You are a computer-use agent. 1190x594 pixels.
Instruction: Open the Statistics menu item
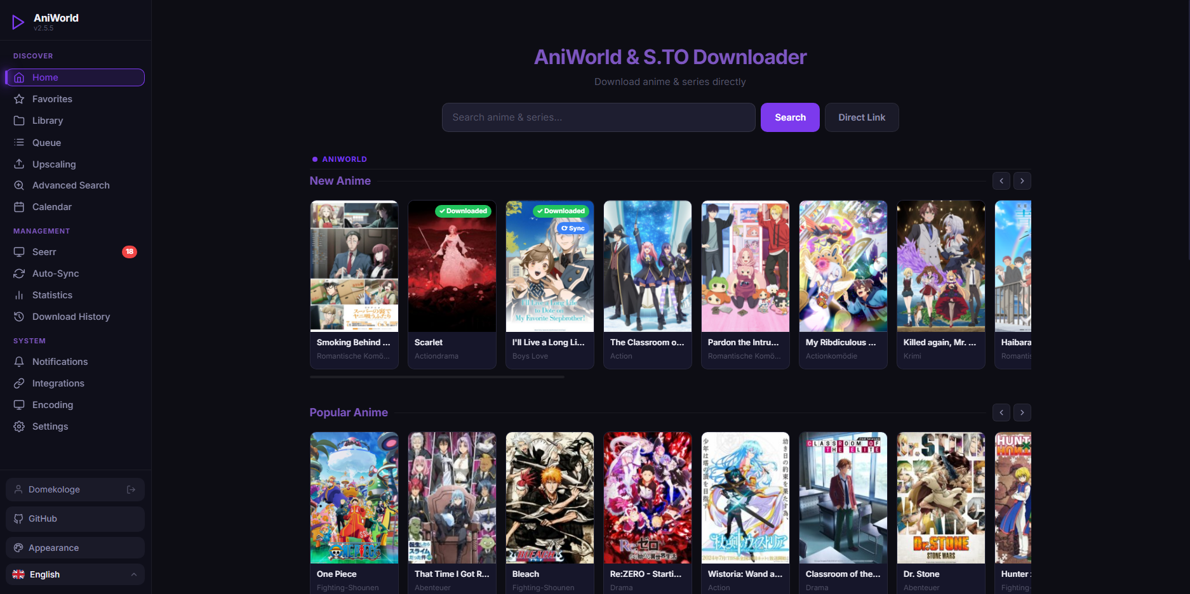[75, 295]
